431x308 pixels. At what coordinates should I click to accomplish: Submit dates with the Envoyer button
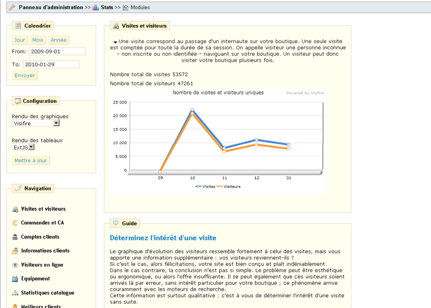25,76
